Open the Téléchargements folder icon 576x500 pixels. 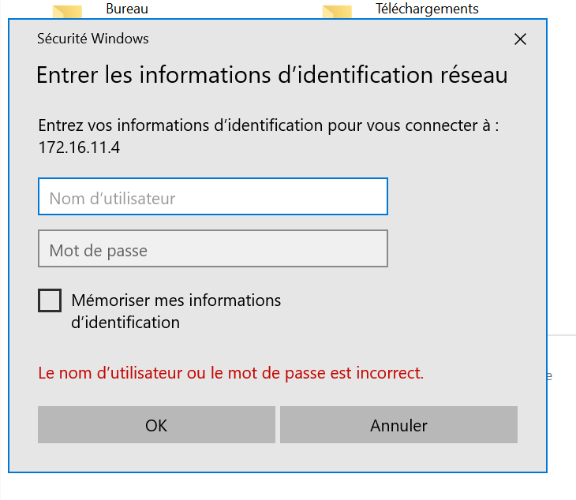pos(337,12)
